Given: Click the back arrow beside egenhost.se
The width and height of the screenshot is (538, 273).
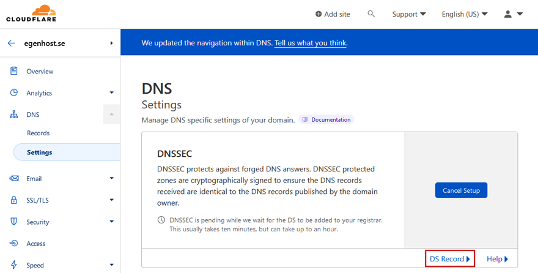Looking at the screenshot, I should [x=12, y=43].
